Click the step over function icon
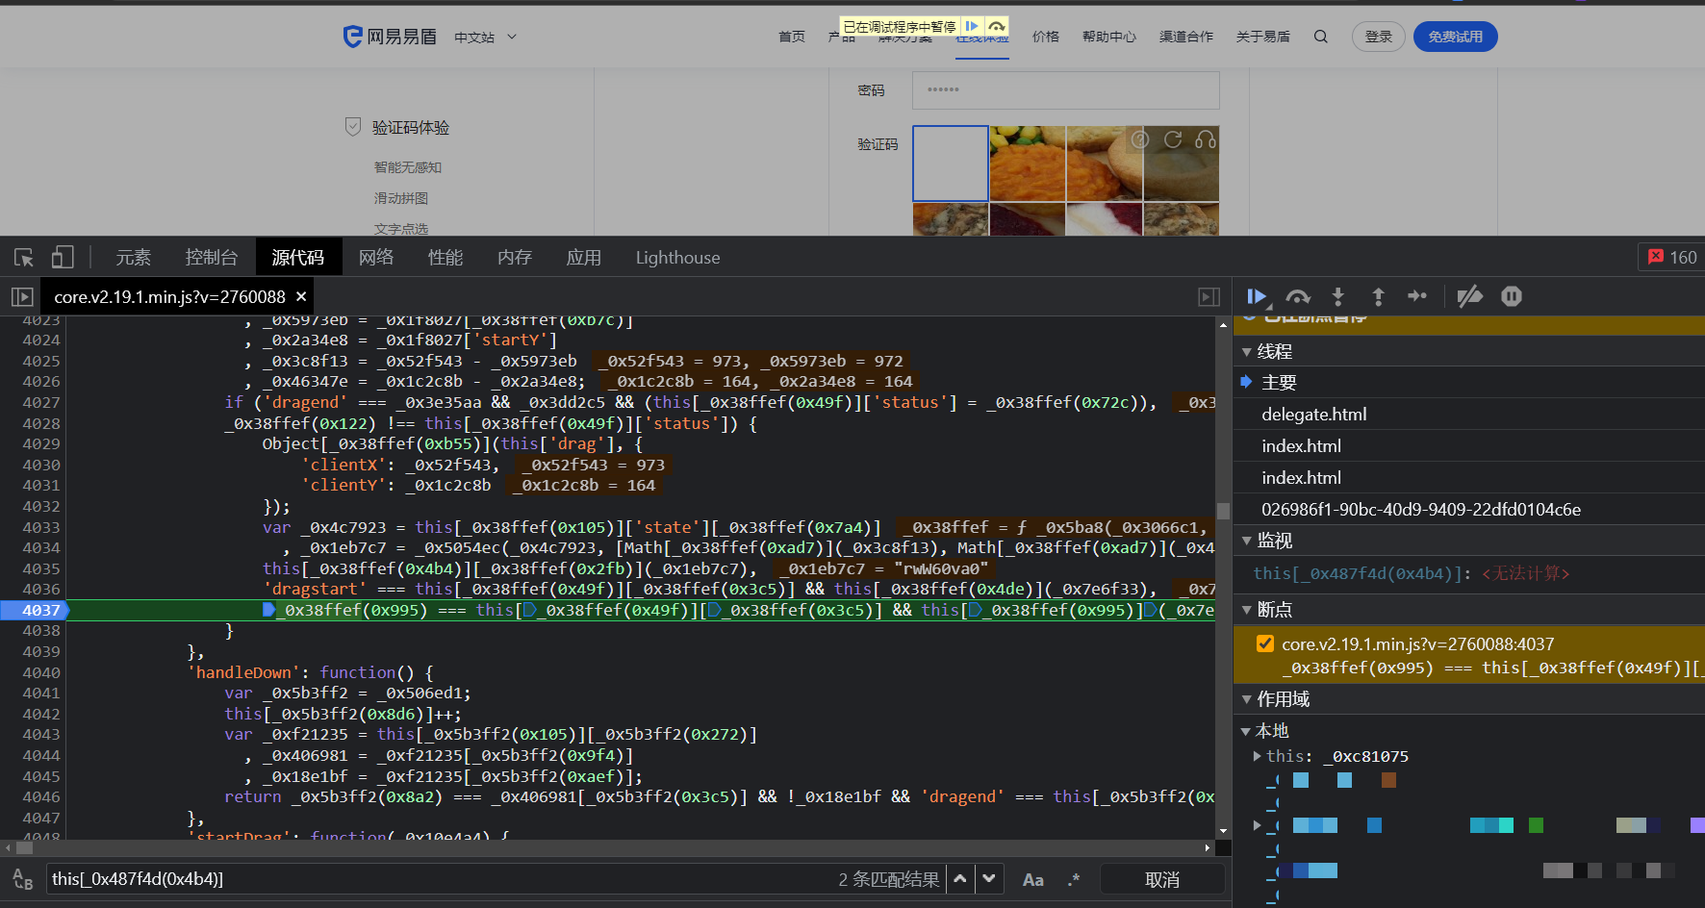1705x908 pixels. 1298,296
